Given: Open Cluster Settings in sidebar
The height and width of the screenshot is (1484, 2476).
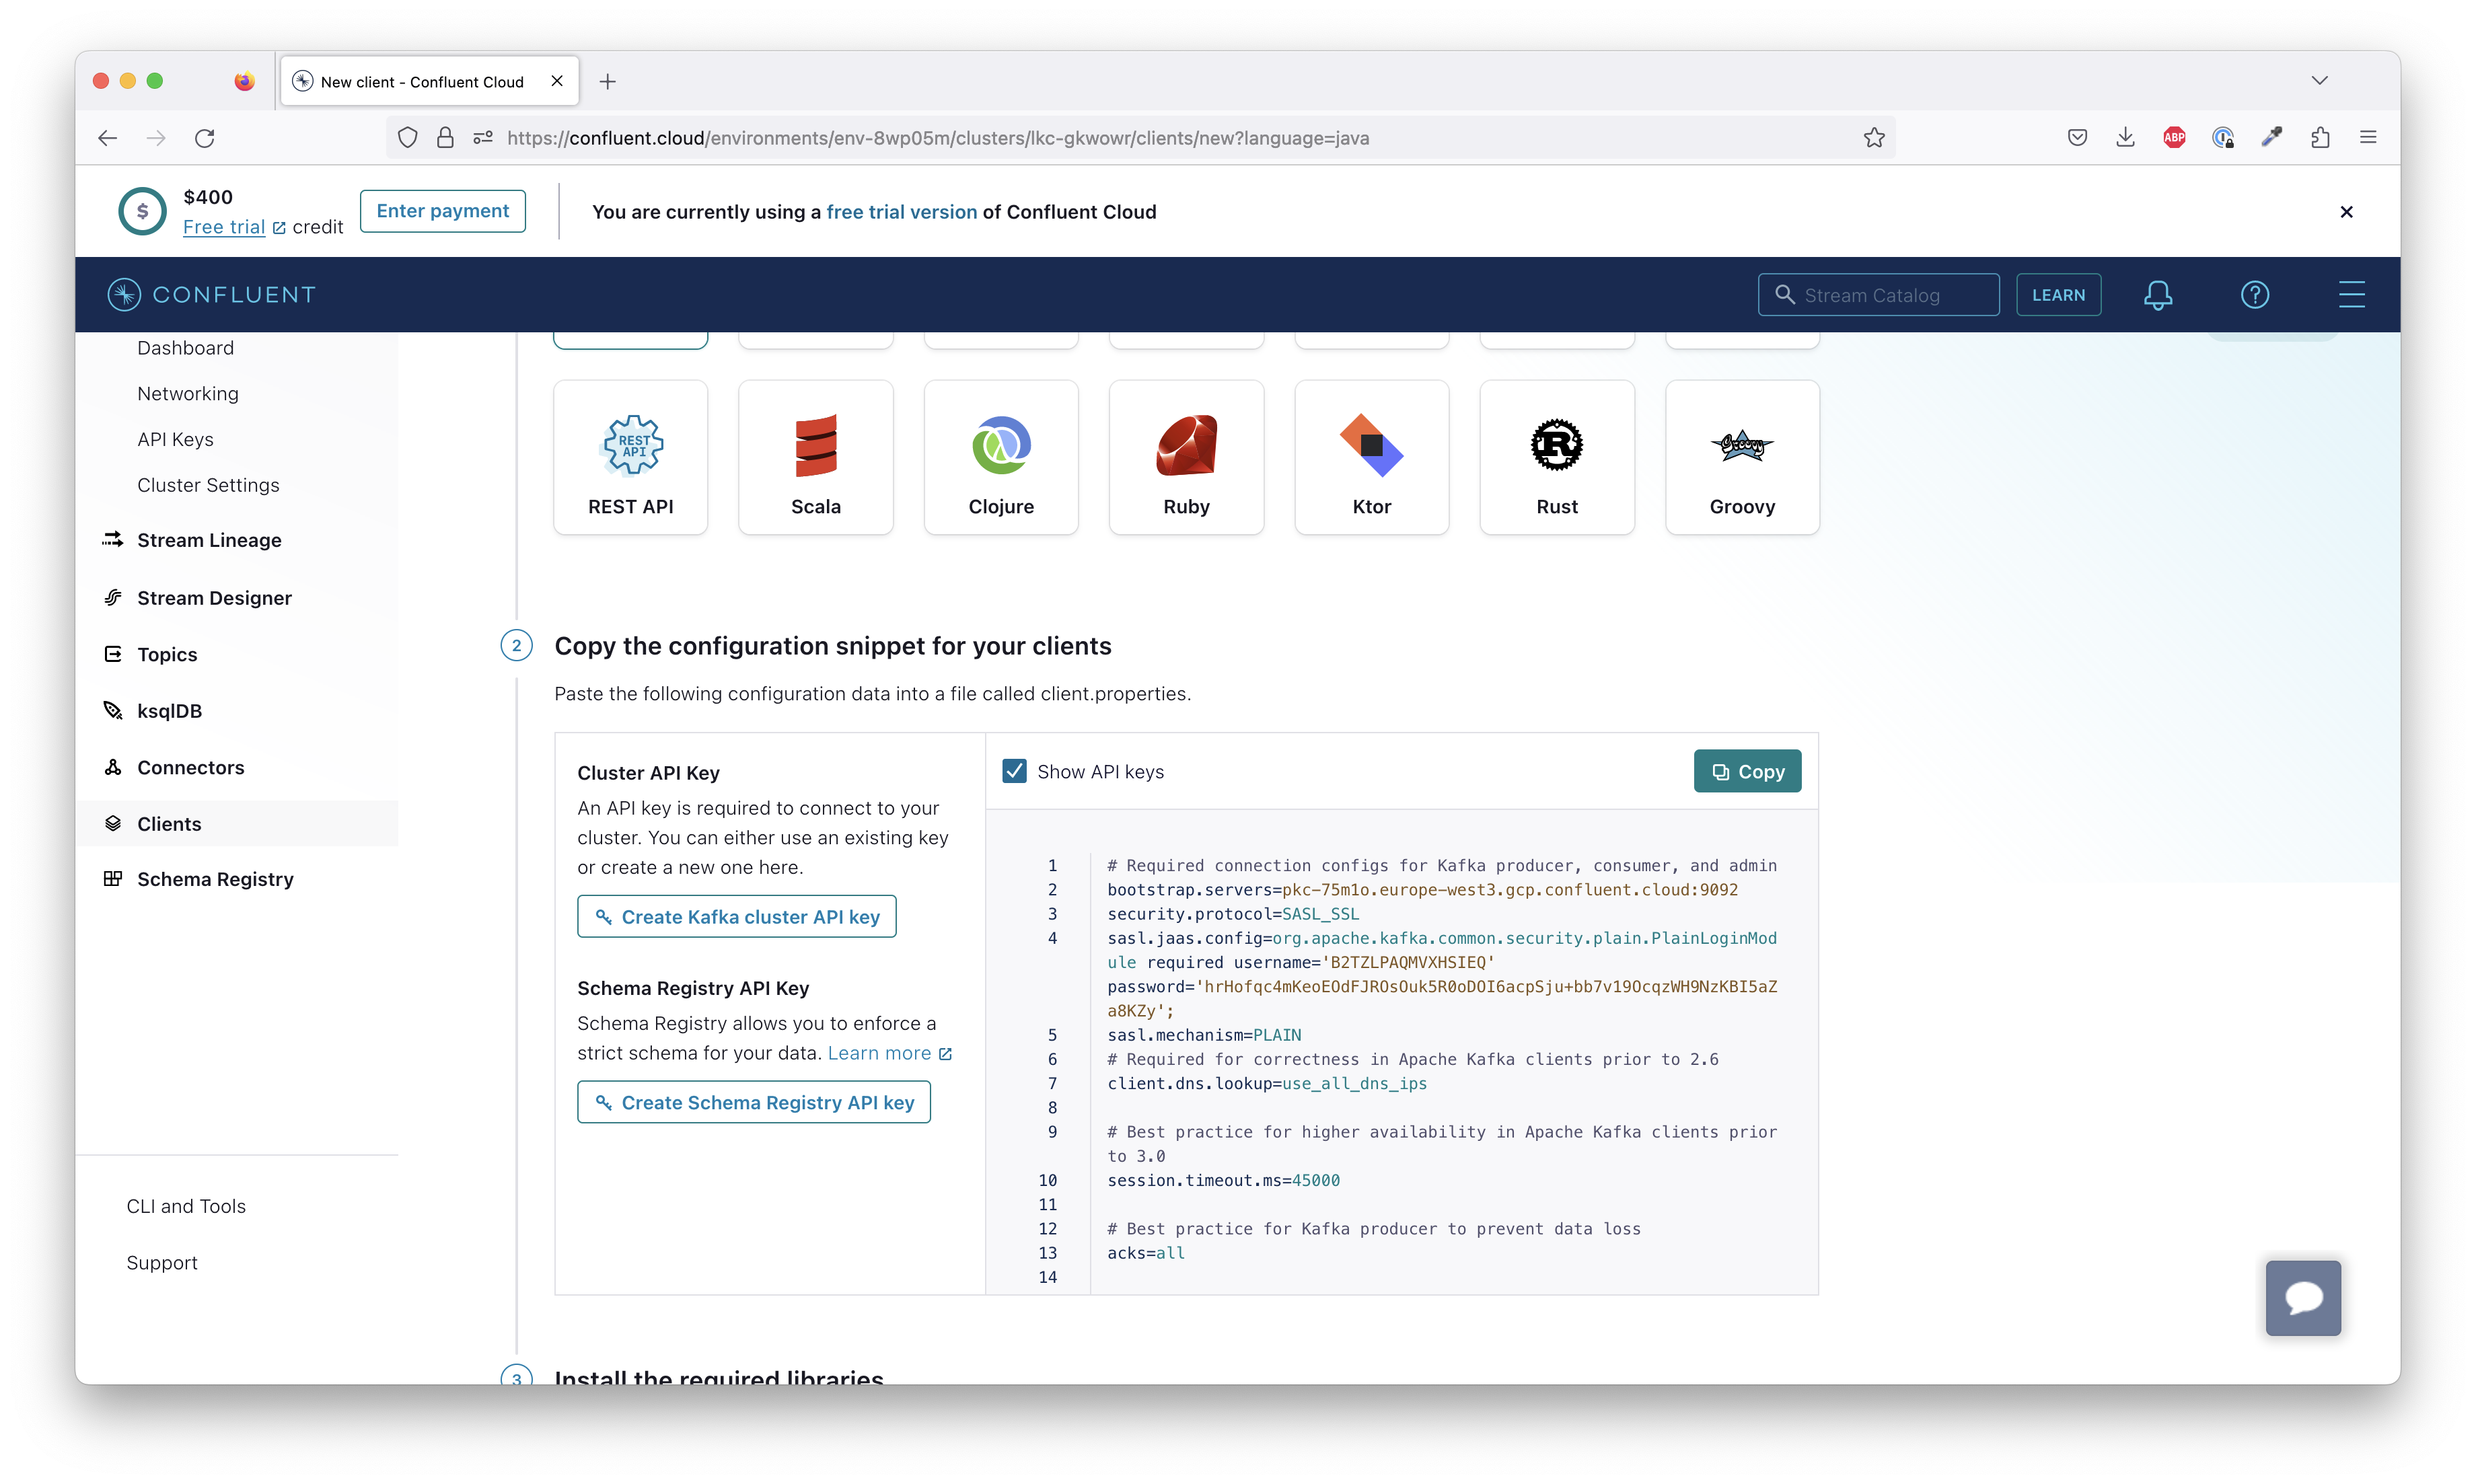Looking at the screenshot, I should (208, 486).
